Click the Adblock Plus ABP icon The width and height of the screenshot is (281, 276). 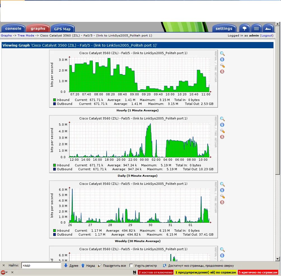[x=3, y=272]
